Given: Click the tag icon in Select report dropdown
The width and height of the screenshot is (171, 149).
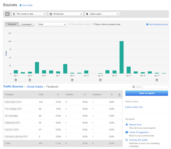Looking at the screenshot, I should coord(87,14).
